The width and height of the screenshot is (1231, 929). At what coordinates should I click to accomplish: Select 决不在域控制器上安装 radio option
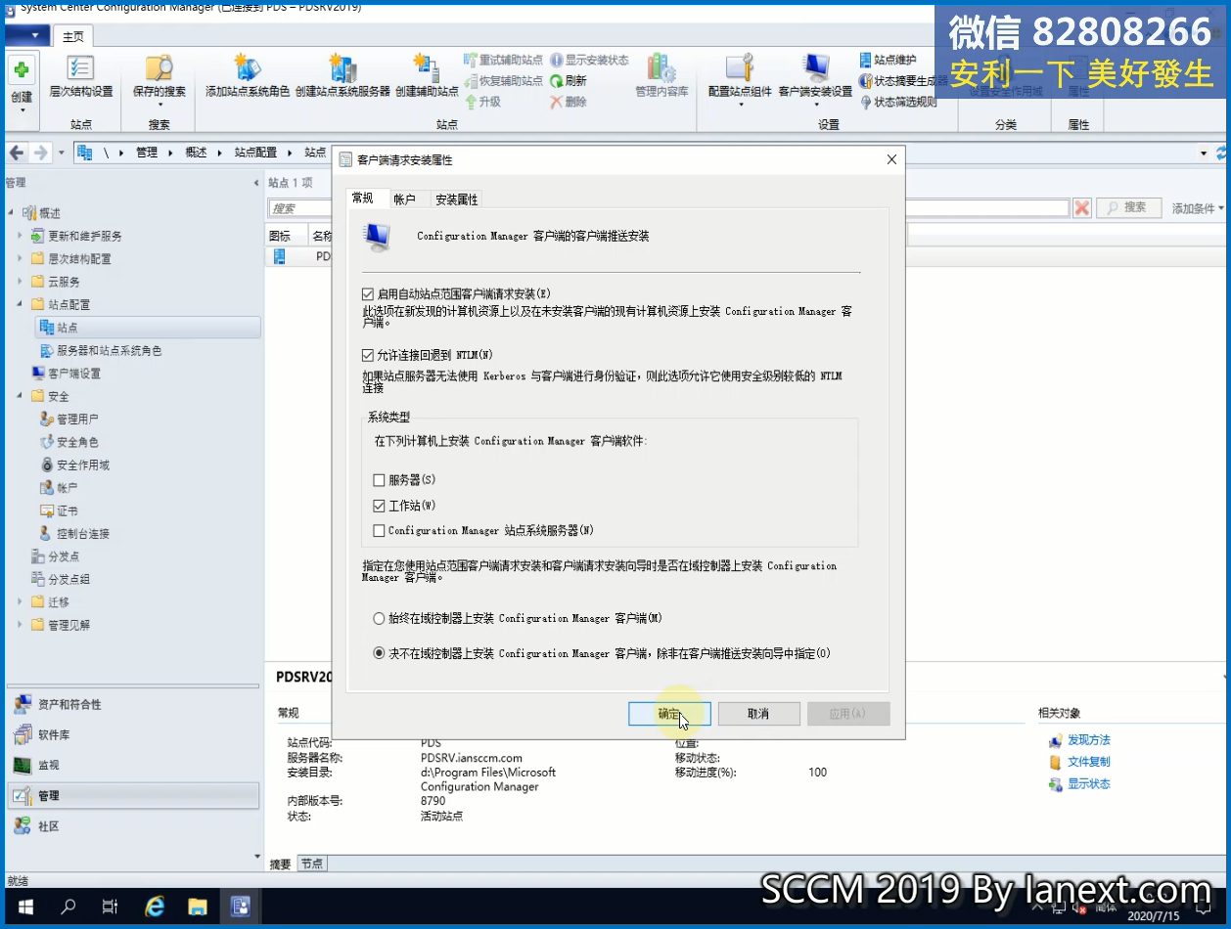380,653
